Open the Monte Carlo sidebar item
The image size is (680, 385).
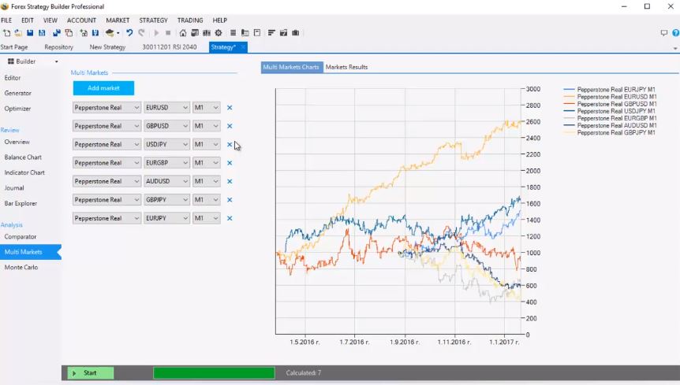tap(21, 268)
